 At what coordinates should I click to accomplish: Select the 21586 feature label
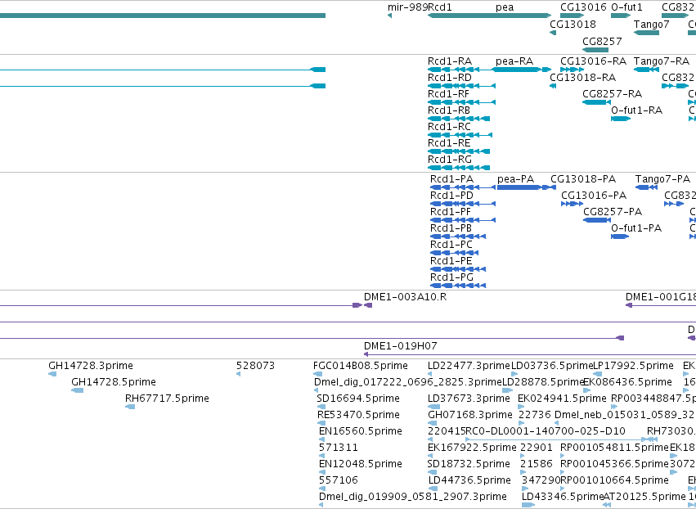click(537, 465)
